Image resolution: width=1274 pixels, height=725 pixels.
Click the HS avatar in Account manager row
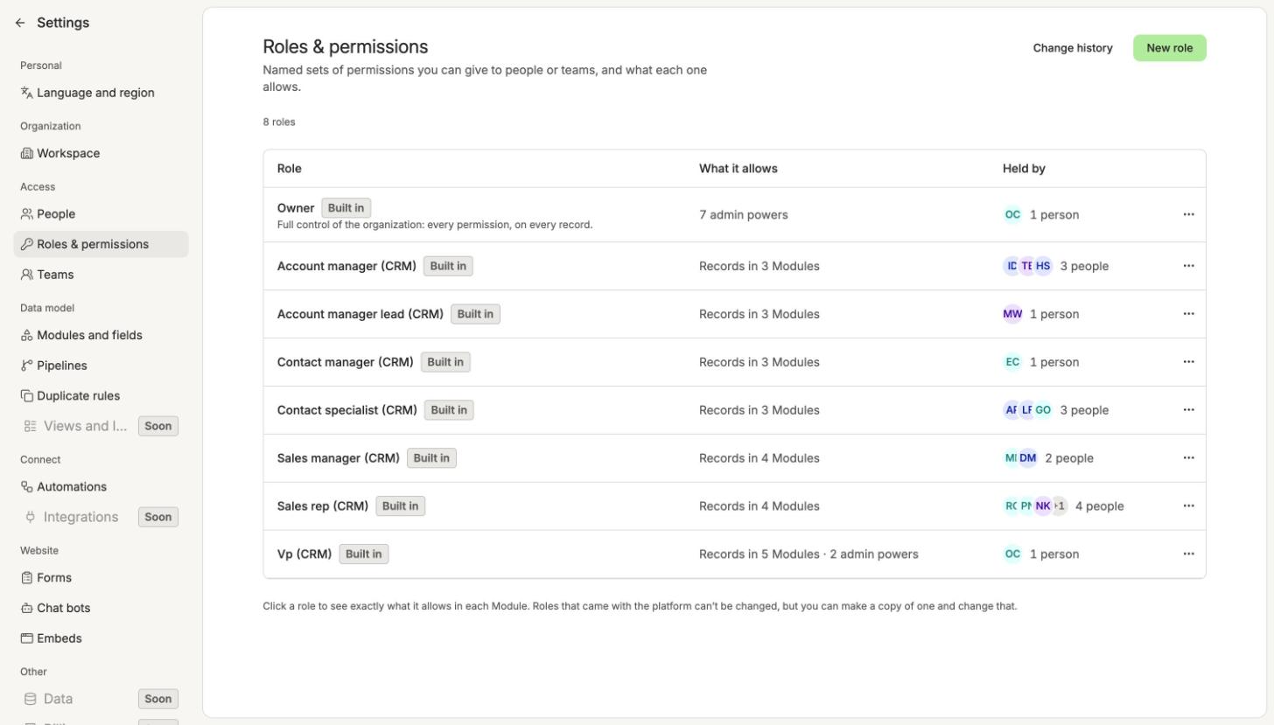[x=1043, y=266]
